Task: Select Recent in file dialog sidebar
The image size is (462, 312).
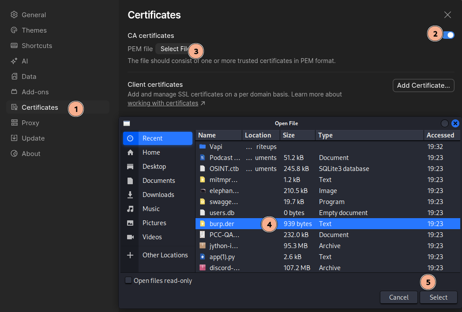Action: (158, 138)
